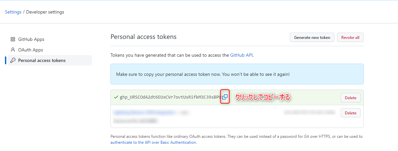
Task: Click the Personal access tokens key icon
Action: pos(13,60)
